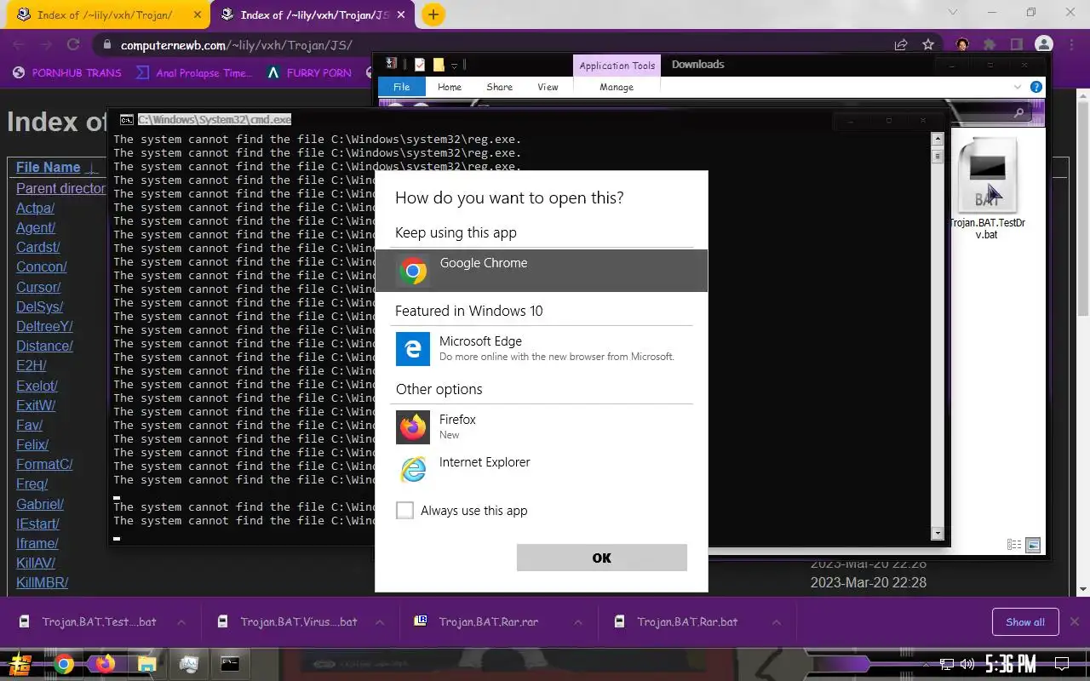1090x681 pixels.
Task: Expand options for the Trojan.BAT.Rar.bat download
Action: pos(777,622)
